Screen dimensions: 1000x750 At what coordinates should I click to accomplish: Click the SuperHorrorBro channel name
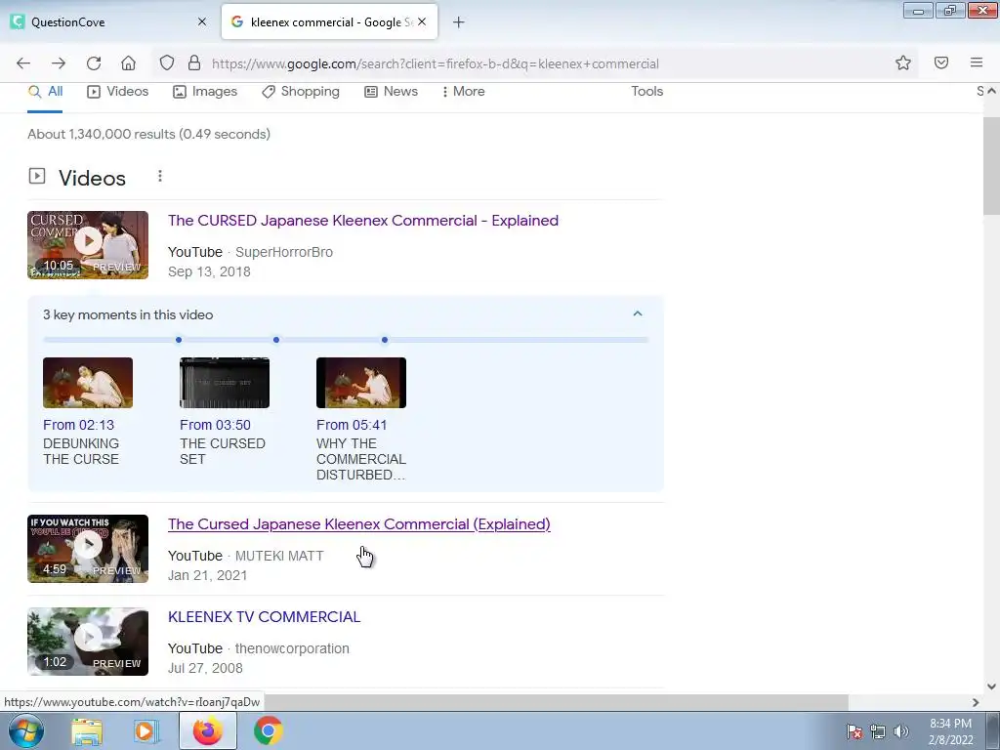284,253
